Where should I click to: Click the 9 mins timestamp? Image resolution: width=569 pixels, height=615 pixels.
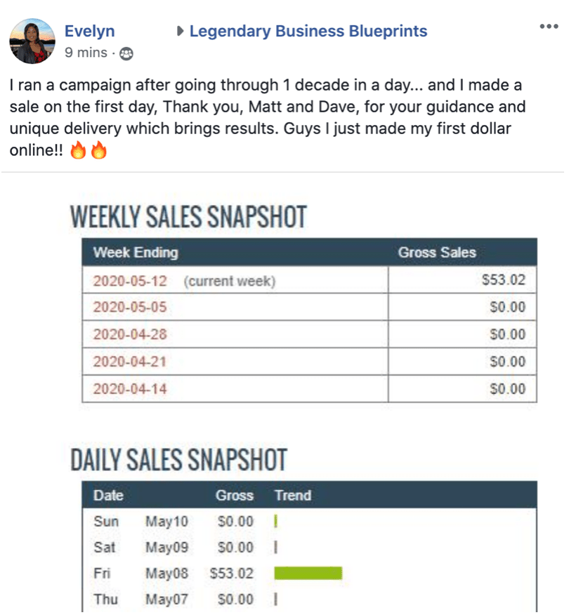tap(86, 53)
